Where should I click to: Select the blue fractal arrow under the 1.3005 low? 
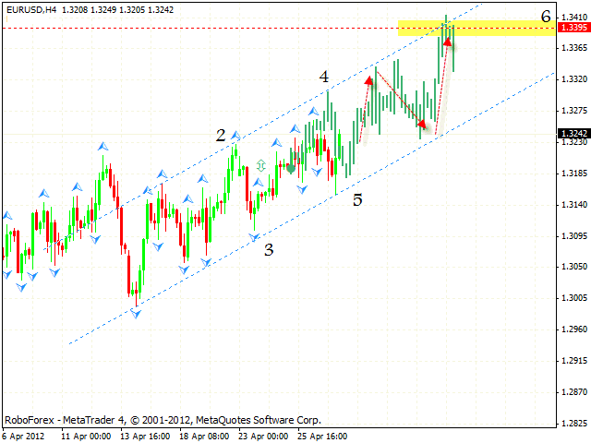click(137, 314)
